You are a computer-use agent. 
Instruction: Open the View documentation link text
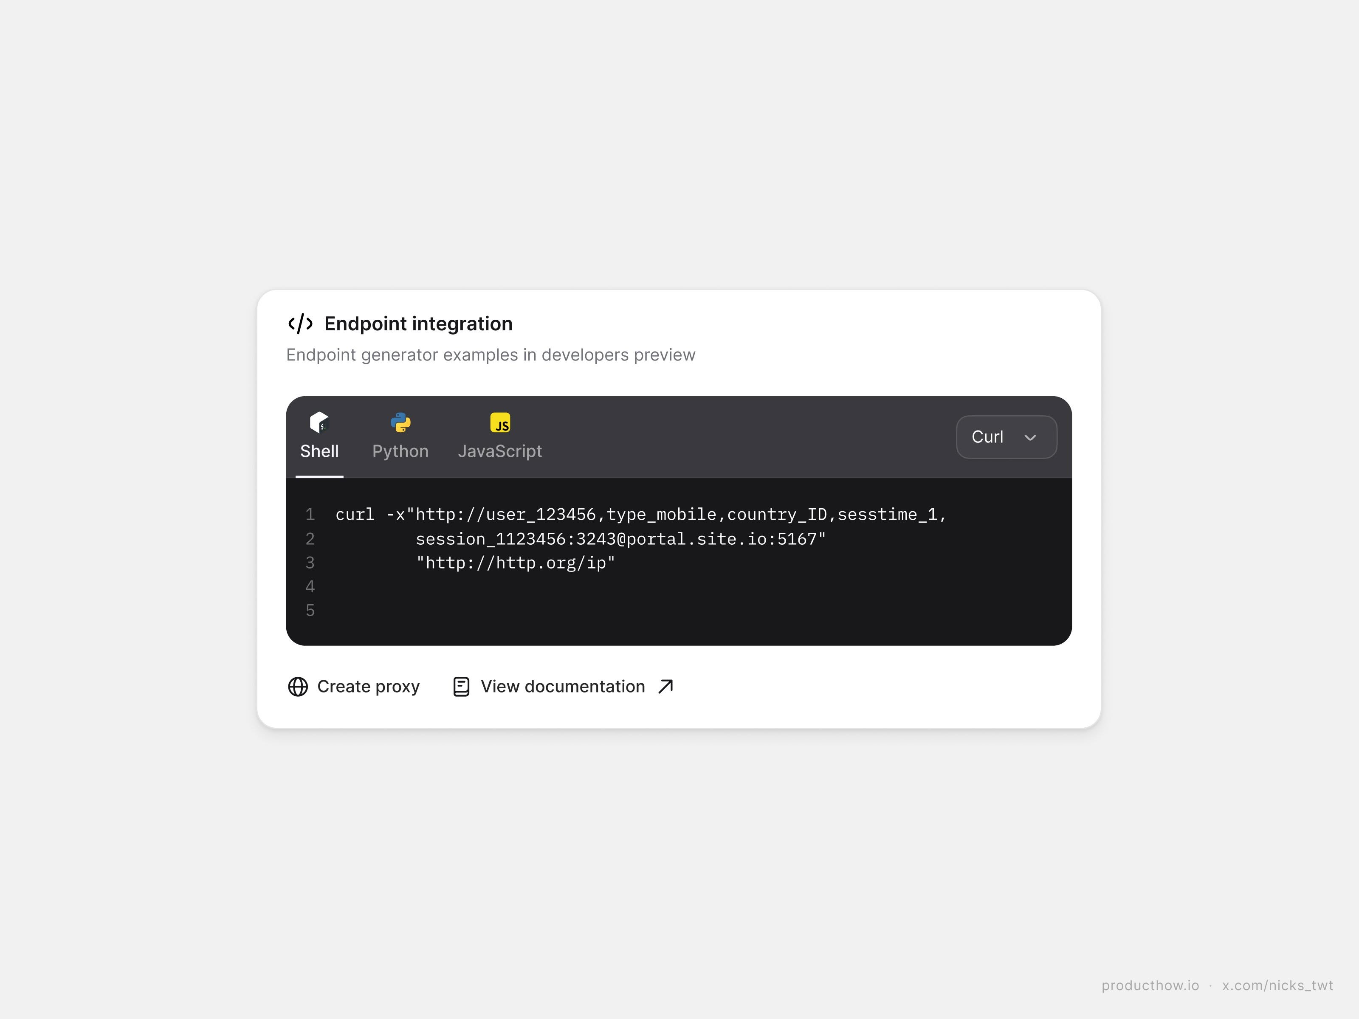[562, 687]
